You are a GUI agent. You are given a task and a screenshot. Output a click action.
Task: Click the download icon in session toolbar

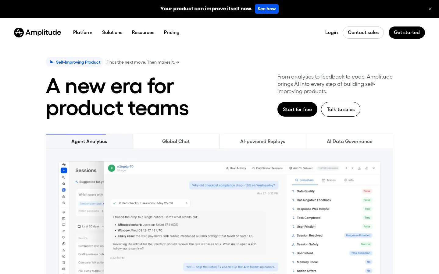coord(359,168)
